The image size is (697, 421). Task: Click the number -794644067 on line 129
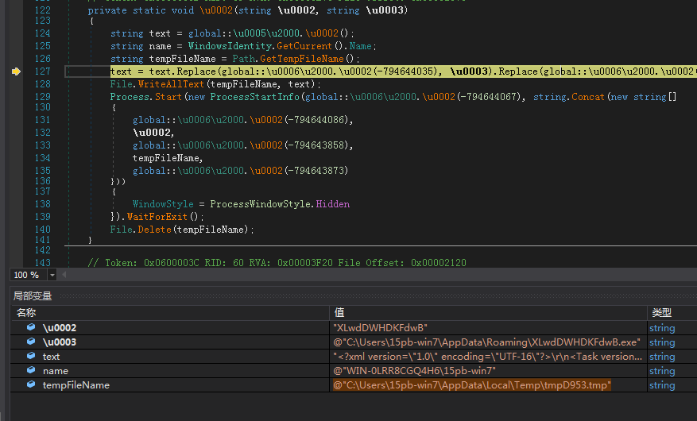(x=488, y=96)
